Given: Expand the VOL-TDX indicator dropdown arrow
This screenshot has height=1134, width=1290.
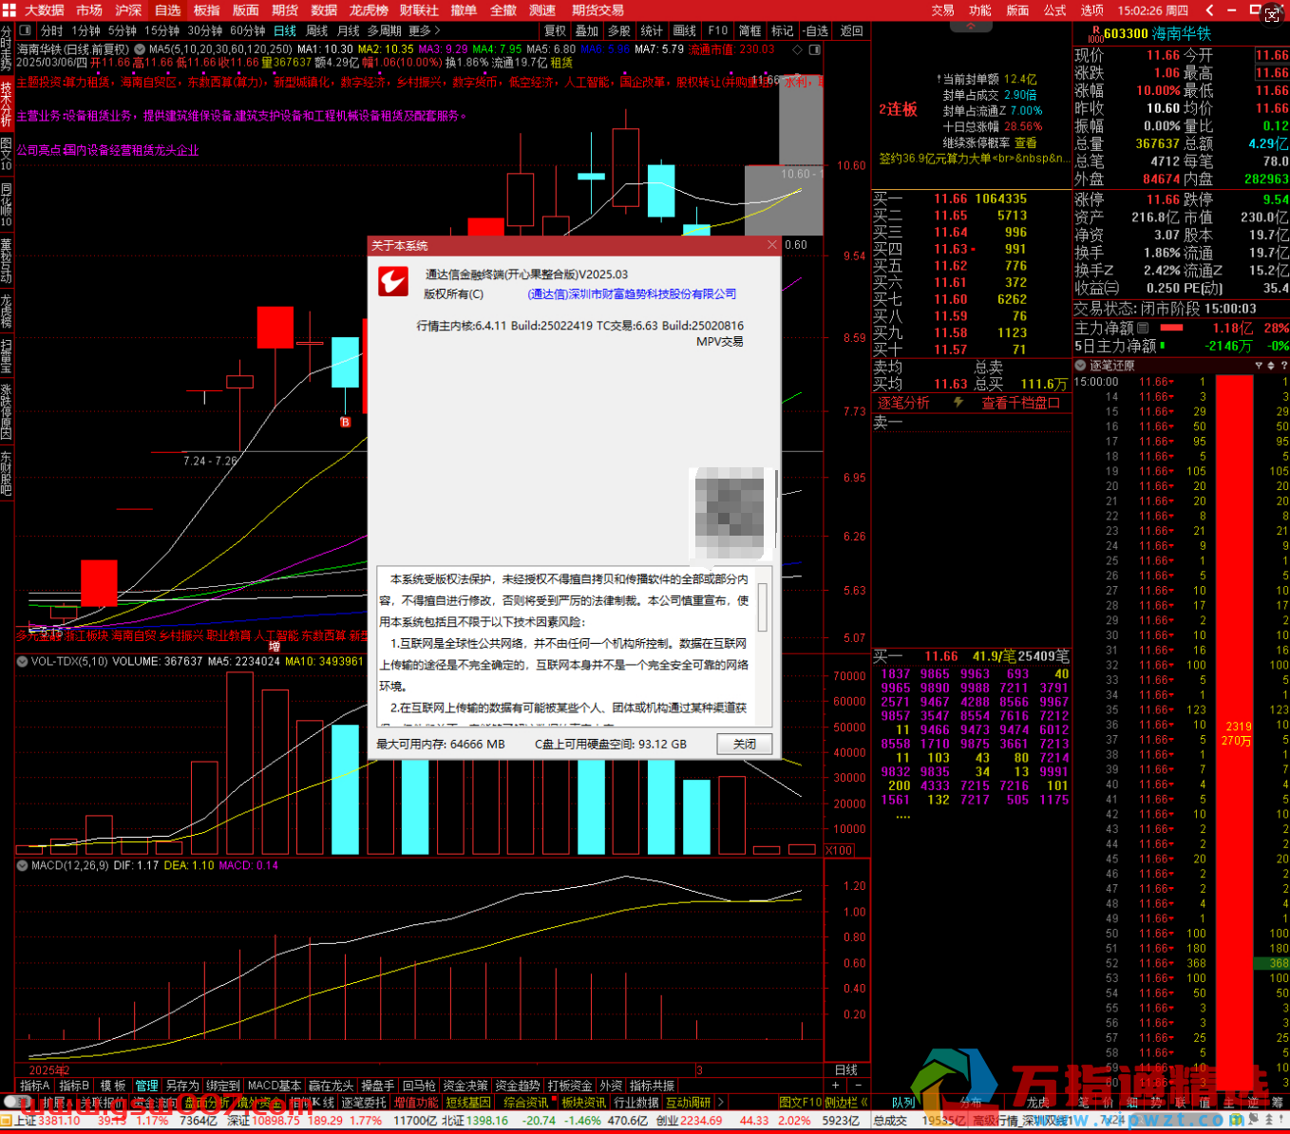Looking at the screenshot, I should point(22,661).
